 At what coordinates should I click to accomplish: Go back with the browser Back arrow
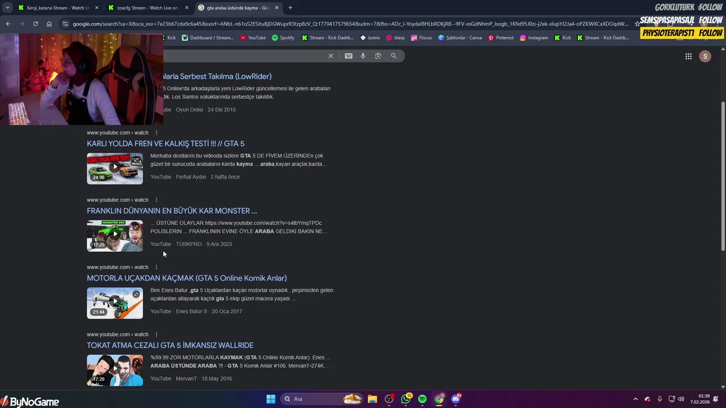tap(8, 24)
